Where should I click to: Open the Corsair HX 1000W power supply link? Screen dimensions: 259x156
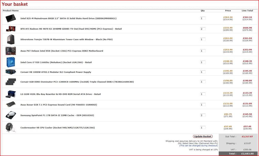tap(56, 72)
